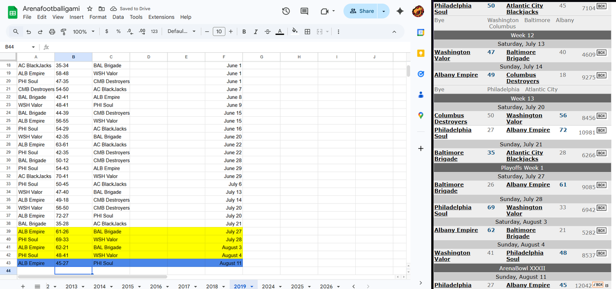The width and height of the screenshot is (616, 289).
Task: Click the print icon
Action: 52,32
